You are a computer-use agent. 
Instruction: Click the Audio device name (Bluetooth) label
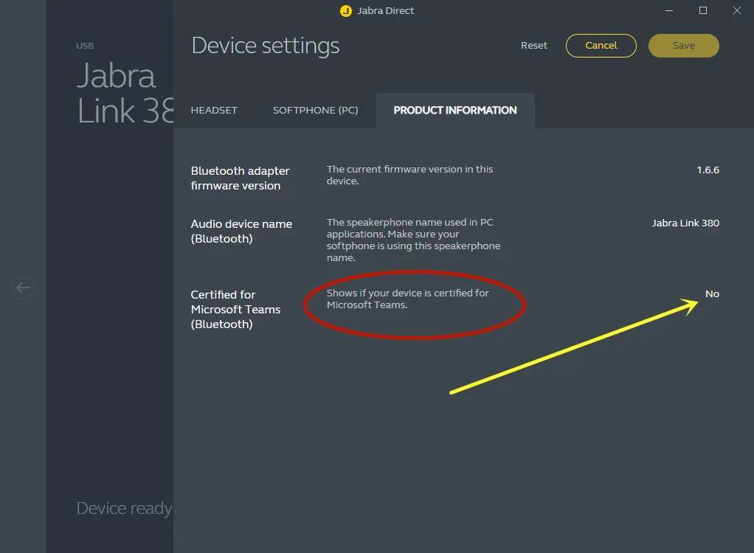[x=241, y=231]
